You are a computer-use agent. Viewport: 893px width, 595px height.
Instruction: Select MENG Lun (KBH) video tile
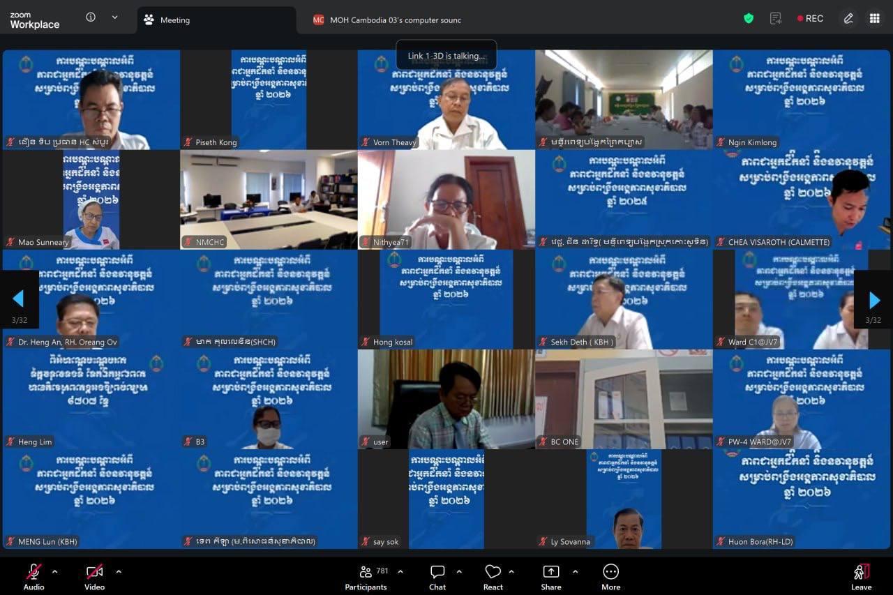[91, 499]
